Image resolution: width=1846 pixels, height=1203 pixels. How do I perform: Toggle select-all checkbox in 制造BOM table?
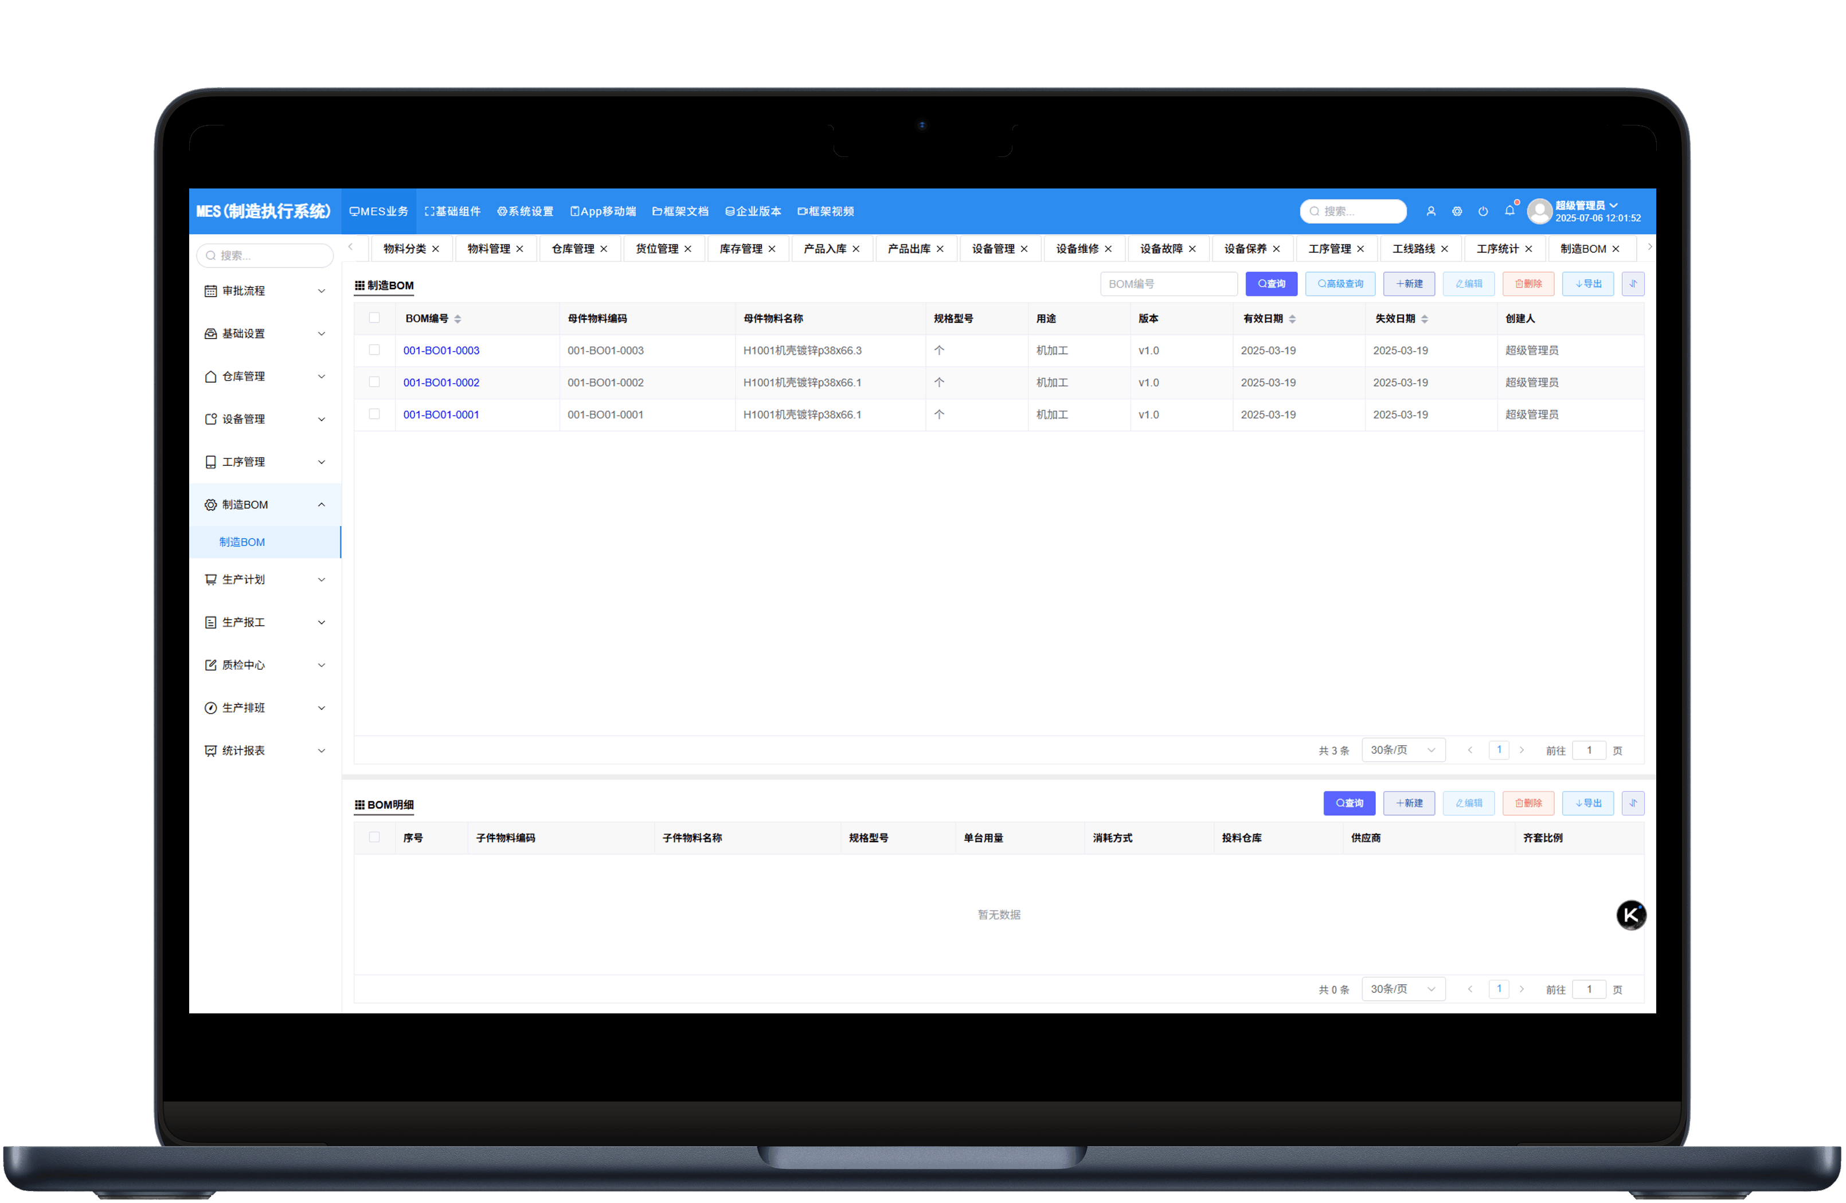374,318
